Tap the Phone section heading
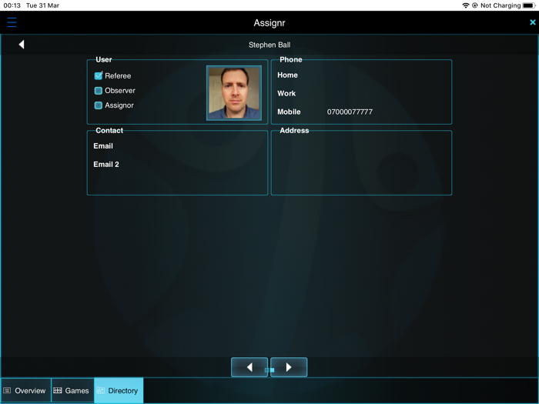 (x=291, y=60)
